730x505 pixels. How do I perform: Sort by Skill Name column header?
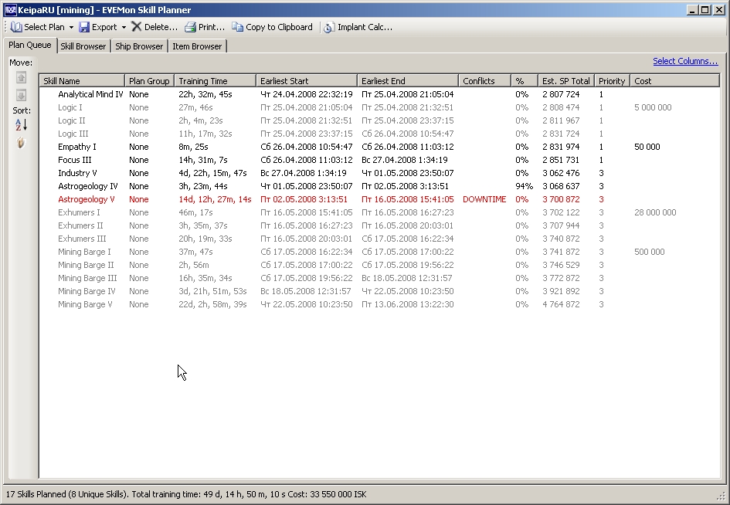pos(82,81)
